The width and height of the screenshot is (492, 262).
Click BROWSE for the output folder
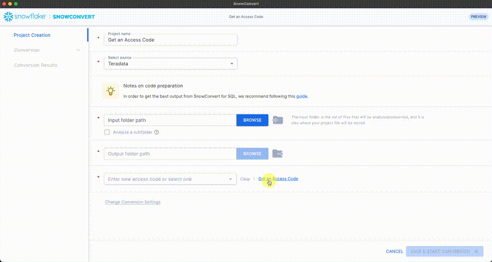(252, 153)
